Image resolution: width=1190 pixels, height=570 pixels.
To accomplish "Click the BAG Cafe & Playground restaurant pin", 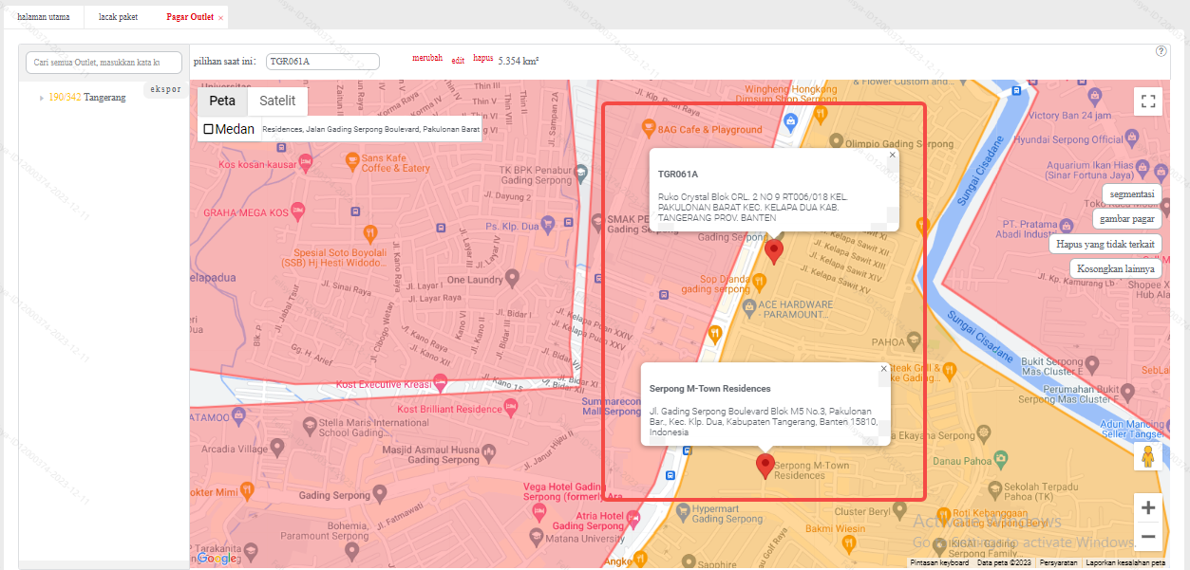I will 648,127.
